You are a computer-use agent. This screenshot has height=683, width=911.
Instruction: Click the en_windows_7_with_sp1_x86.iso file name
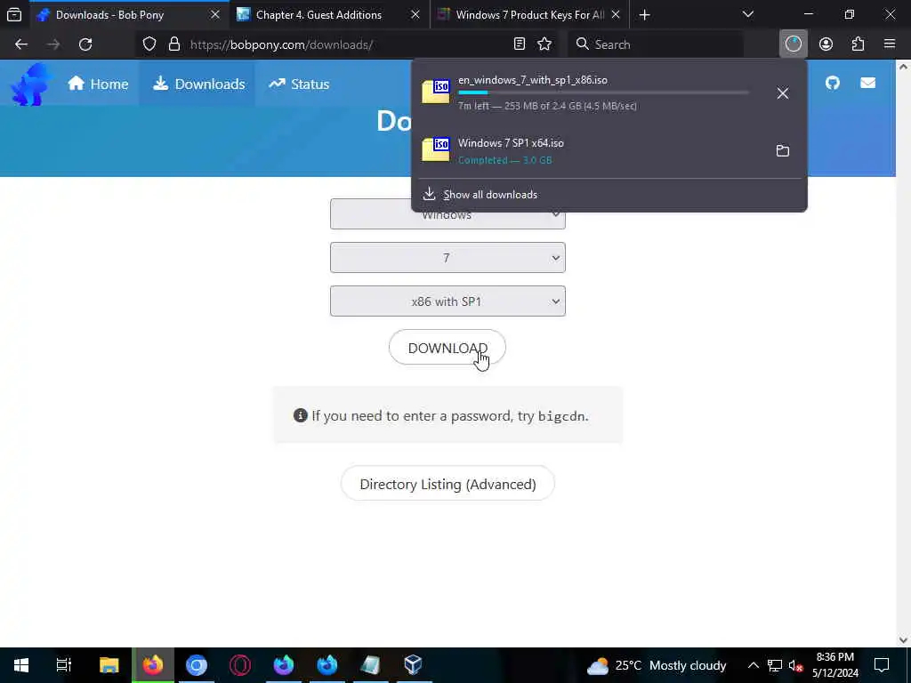pos(532,80)
